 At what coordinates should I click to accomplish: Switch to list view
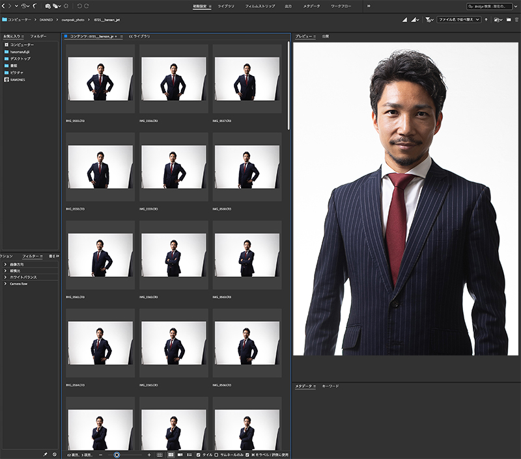tap(190, 455)
